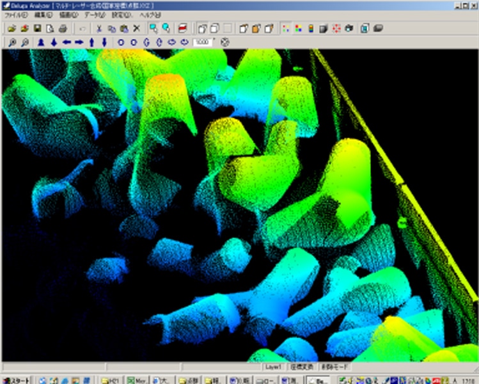
Task: Click the white box with orange tab icon
Action: coord(269,29)
